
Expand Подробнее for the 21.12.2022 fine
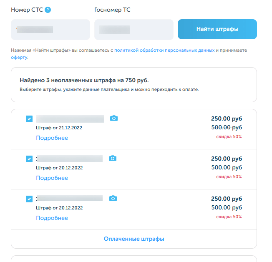tap(52, 138)
